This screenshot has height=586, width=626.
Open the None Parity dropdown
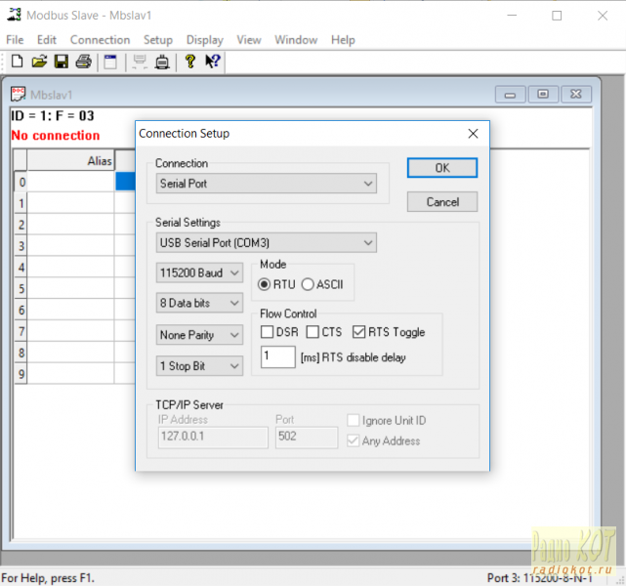click(199, 335)
